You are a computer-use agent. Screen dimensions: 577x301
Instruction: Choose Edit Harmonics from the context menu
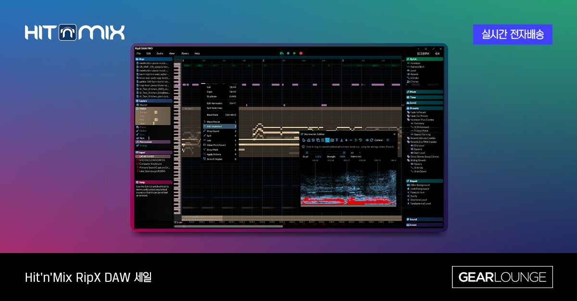click(215, 104)
